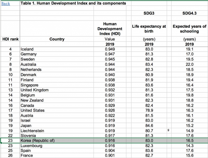Select the Liechtenstein footnote 'g' cell

[168, 130]
